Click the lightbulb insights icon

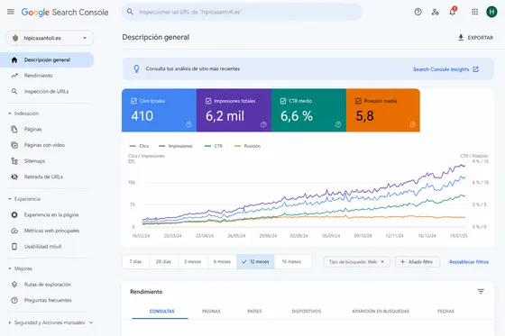click(x=136, y=68)
